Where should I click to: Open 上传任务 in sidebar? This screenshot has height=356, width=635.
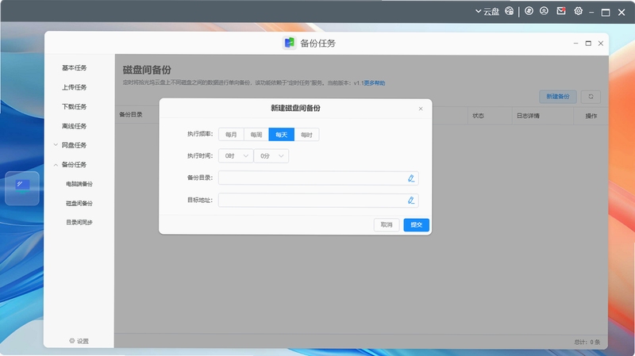click(74, 87)
